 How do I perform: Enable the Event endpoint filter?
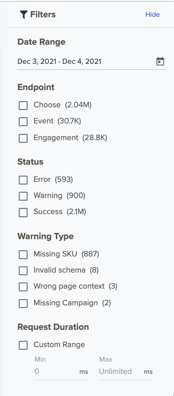click(23, 122)
